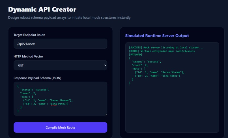This screenshot has height=138, width=228.
Task: Click the Compile Mock Route button
Action: (x=60, y=127)
